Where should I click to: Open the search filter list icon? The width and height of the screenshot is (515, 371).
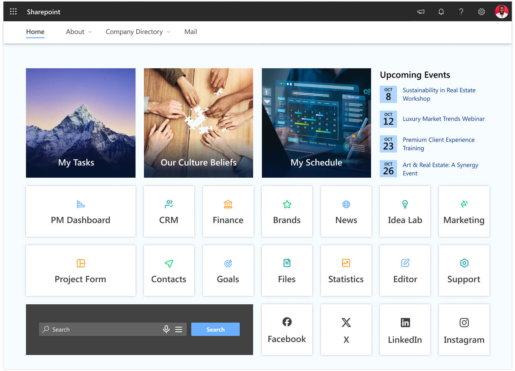pyautogui.click(x=179, y=329)
